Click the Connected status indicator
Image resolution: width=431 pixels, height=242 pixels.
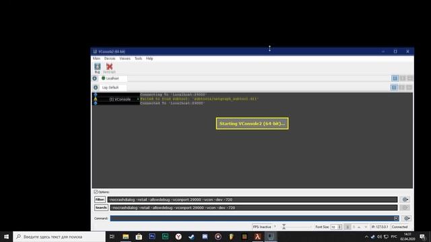[399, 227]
